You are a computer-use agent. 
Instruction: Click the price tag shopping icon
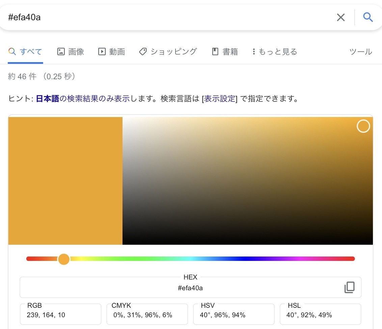coord(143,52)
